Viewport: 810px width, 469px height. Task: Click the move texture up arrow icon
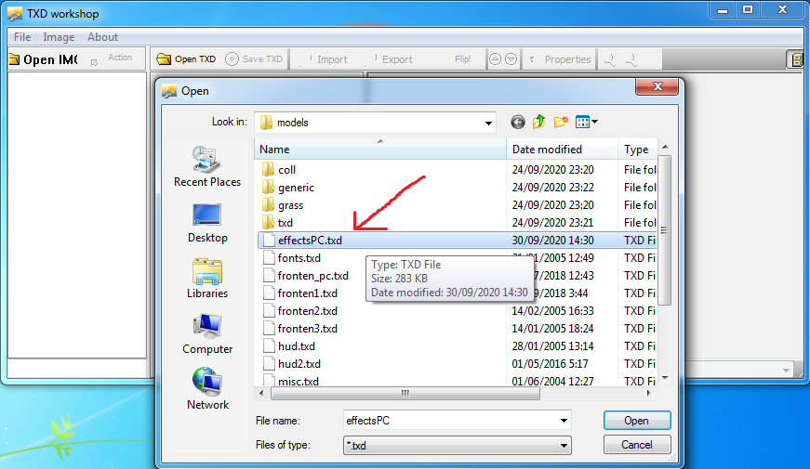[495, 59]
